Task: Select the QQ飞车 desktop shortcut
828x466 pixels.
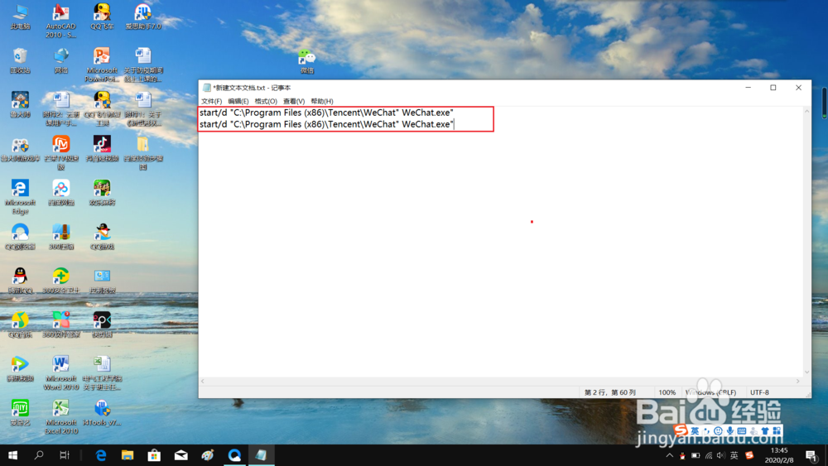Action: pyautogui.click(x=102, y=16)
